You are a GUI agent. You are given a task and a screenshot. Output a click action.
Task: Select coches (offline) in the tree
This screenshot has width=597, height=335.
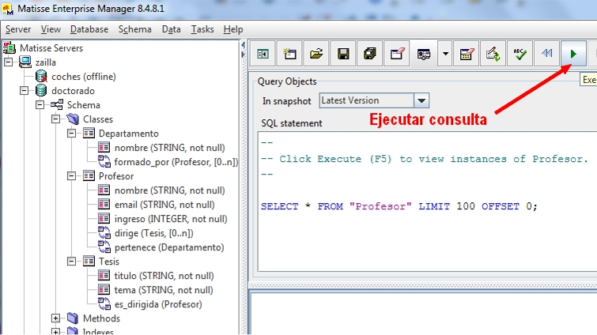click(84, 77)
